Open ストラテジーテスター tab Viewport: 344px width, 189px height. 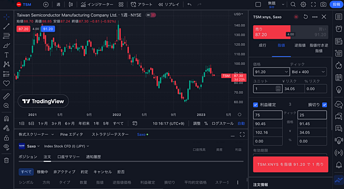[110, 135]
